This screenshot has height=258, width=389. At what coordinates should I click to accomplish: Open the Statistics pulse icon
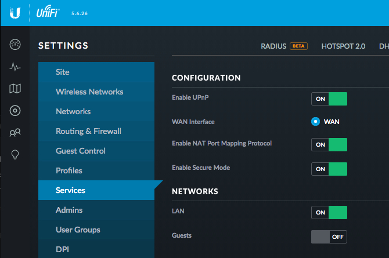tap(15, 67)
